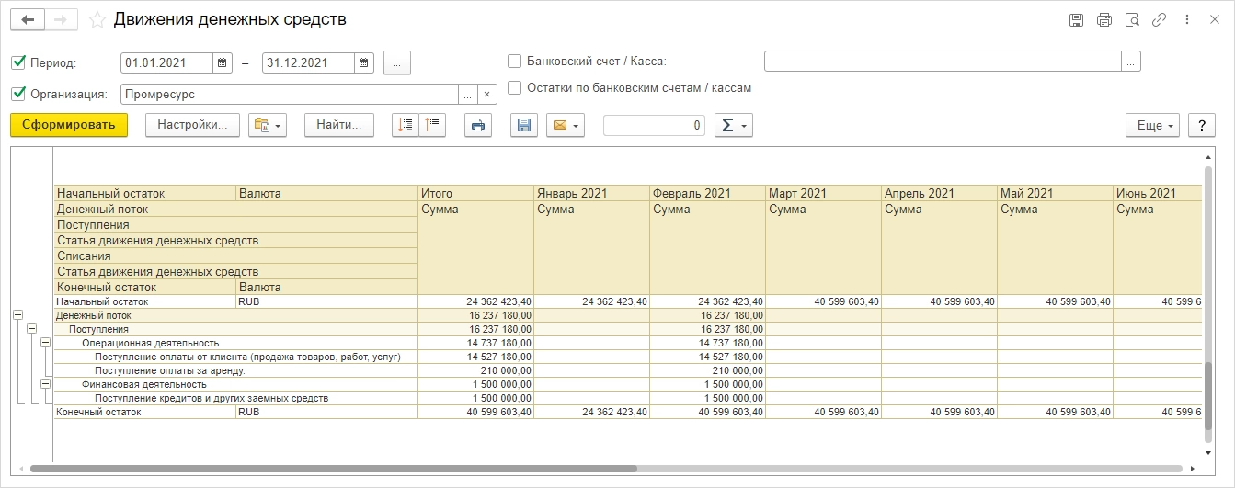Collapse the Денежный поток group

coord(17,314)
